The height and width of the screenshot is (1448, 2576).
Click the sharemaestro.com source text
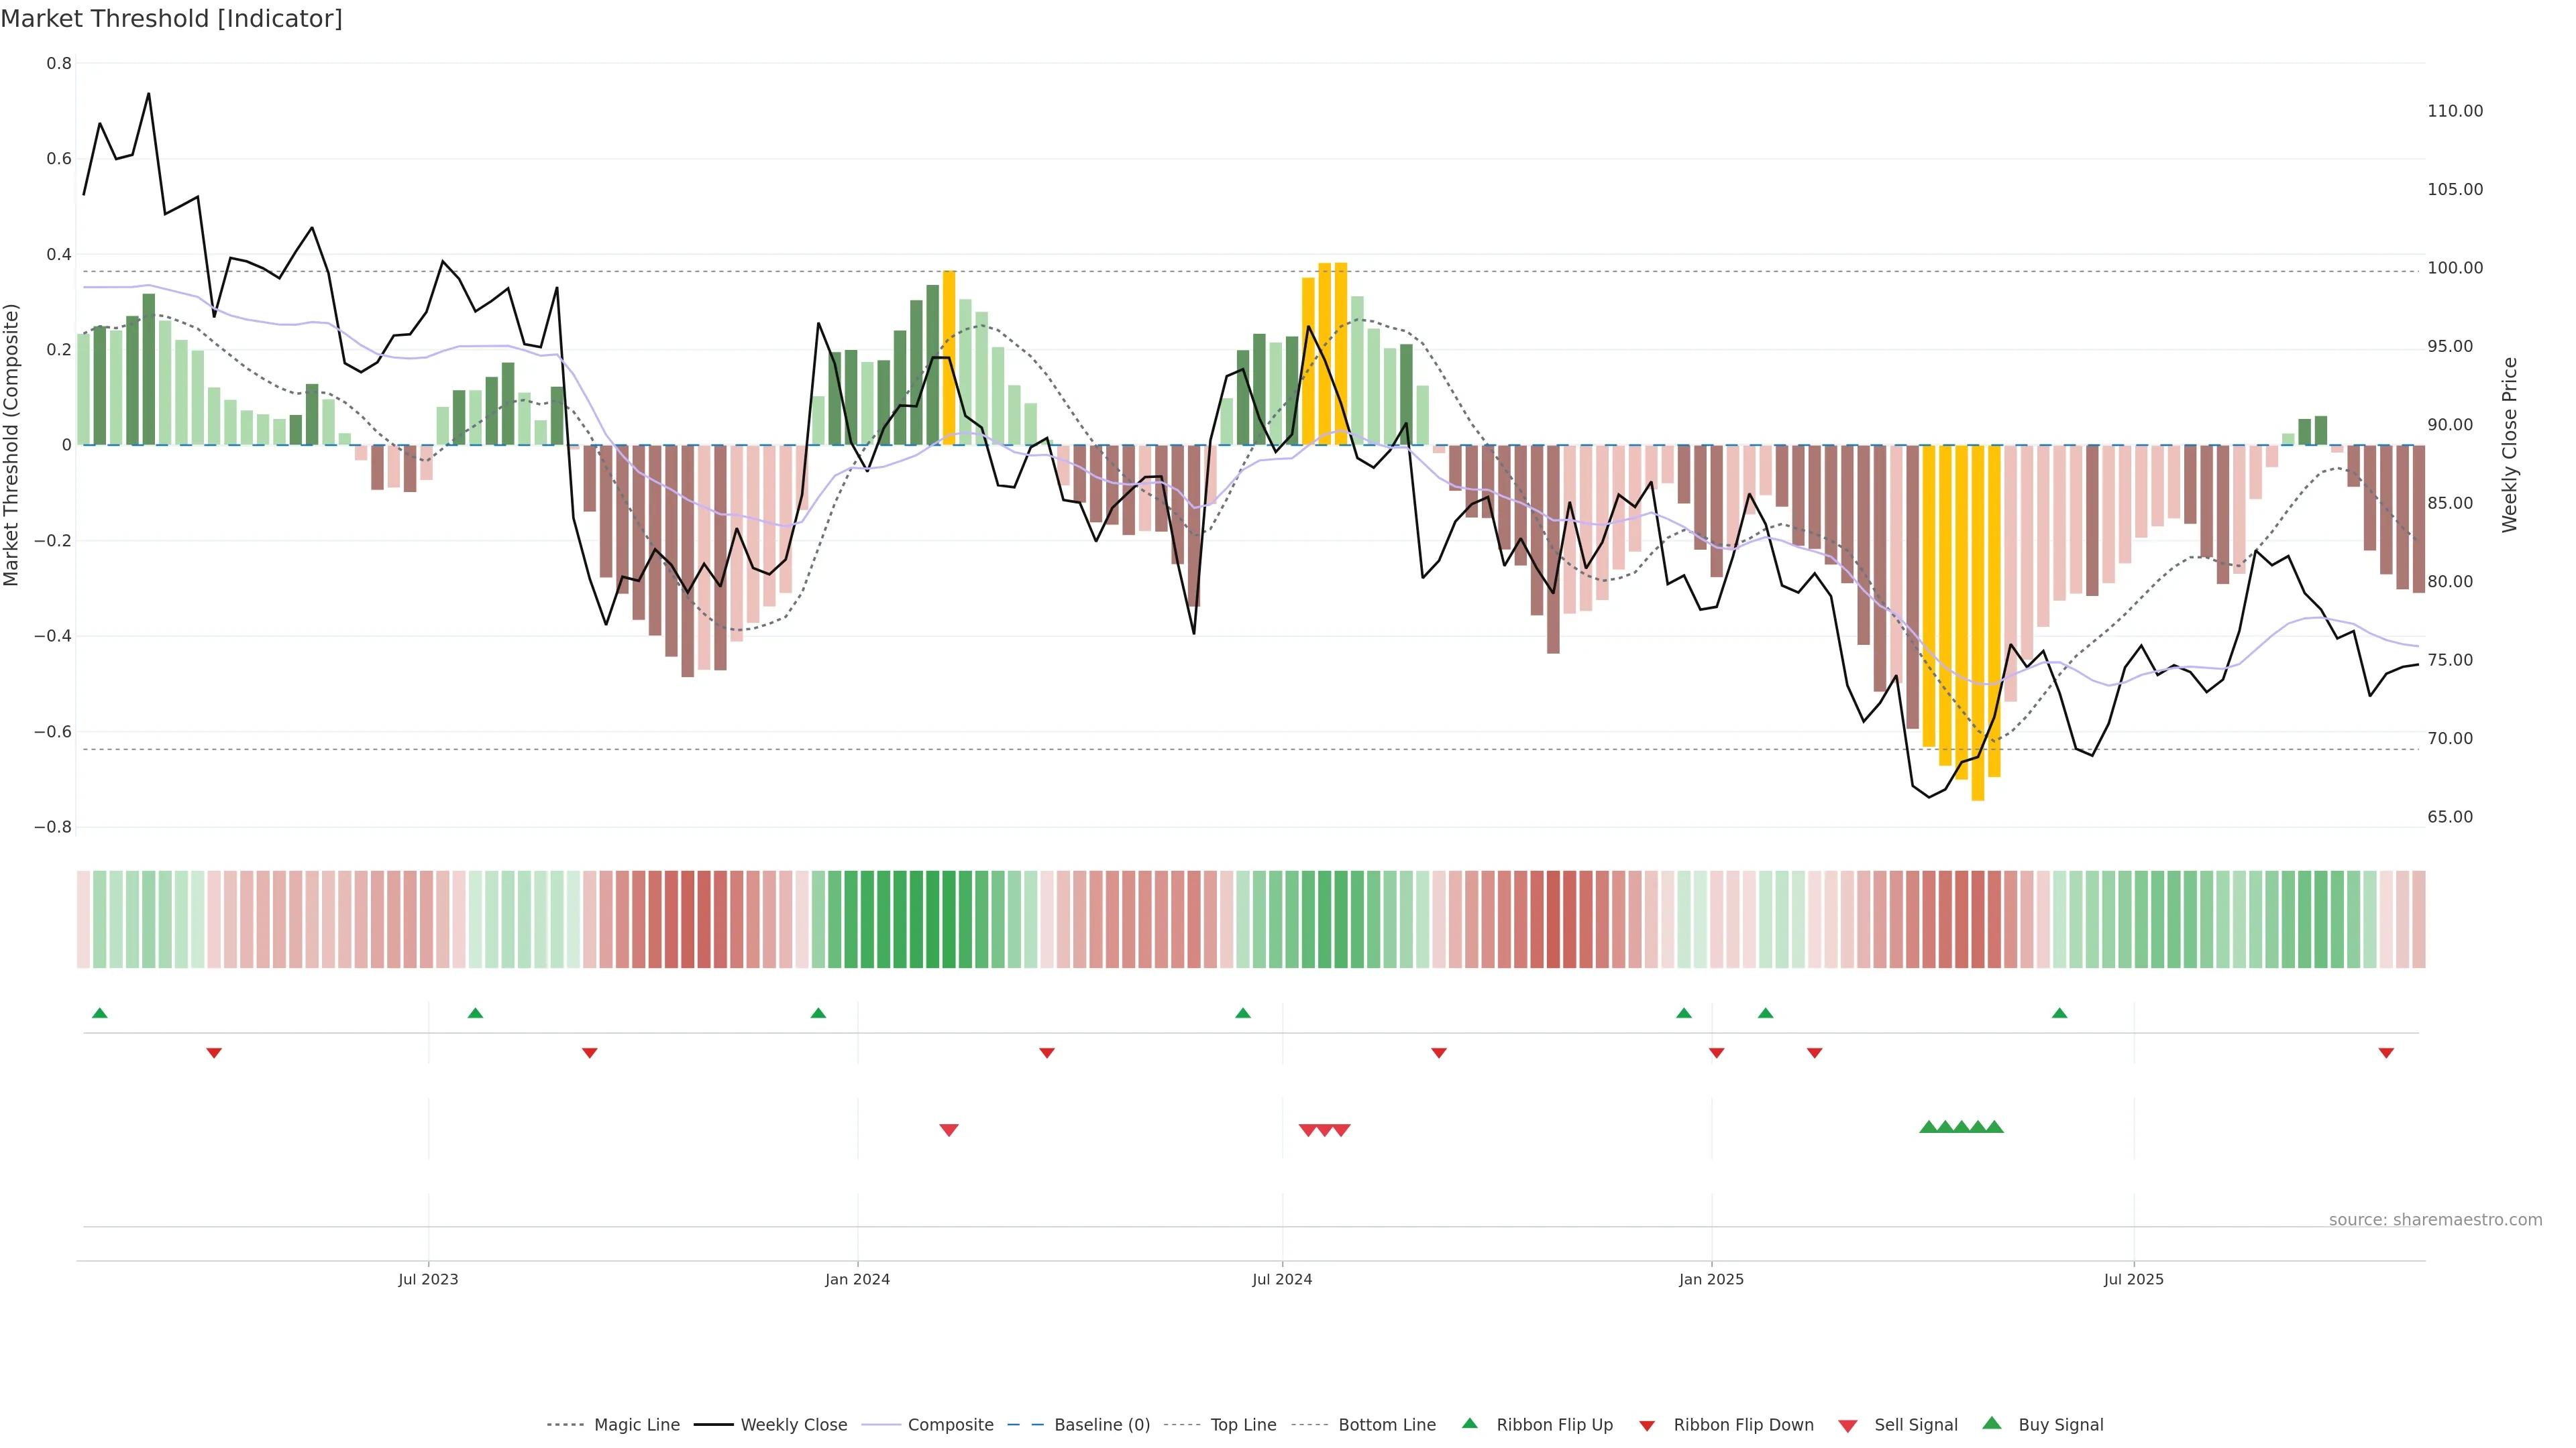[2435, 1220]
